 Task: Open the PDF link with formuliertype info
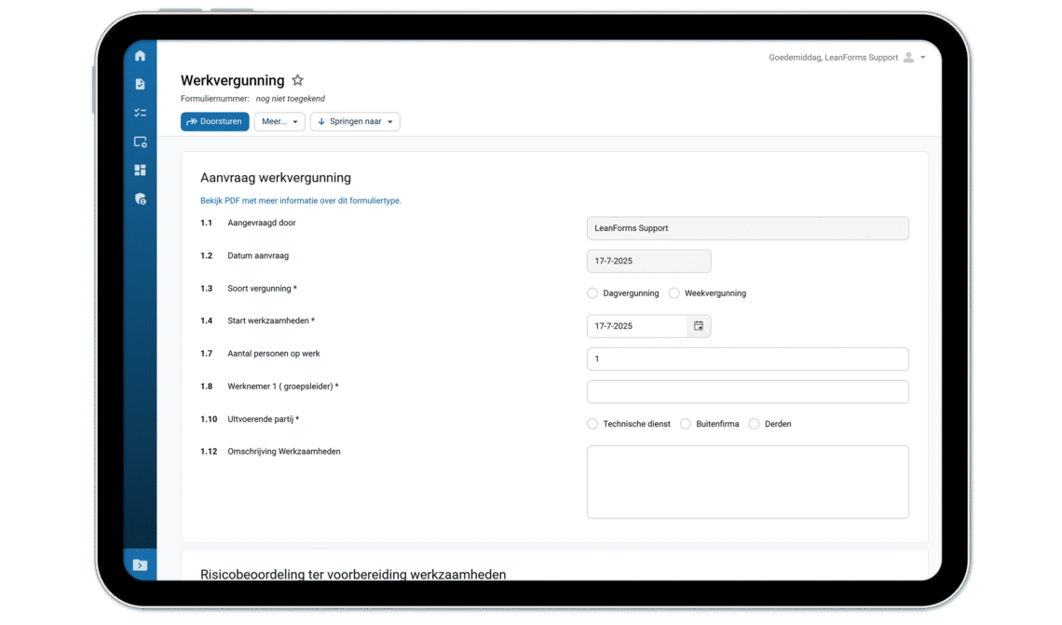[x=300, y=200]
